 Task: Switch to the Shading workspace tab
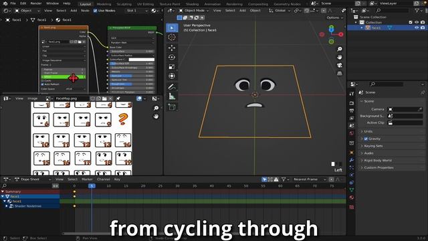coord(192,4)
